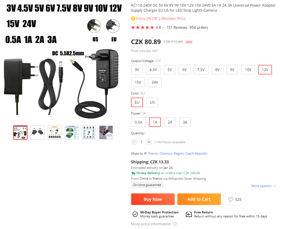Viewport: 282px width, 229px height.
Task: Click the info icon beside More price information
Action: tap(175, 224)
